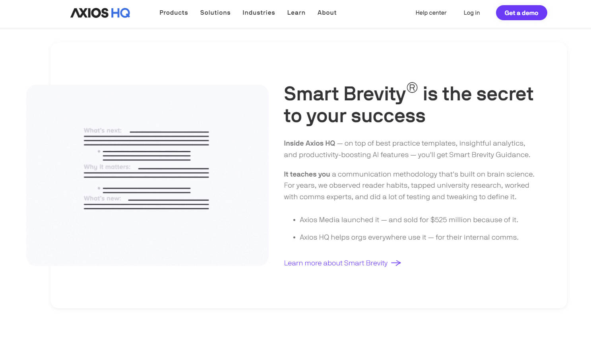The image size is (591, 338).
Task: Click "What's new:" label in illustration
Action: (x=102, y=198)
